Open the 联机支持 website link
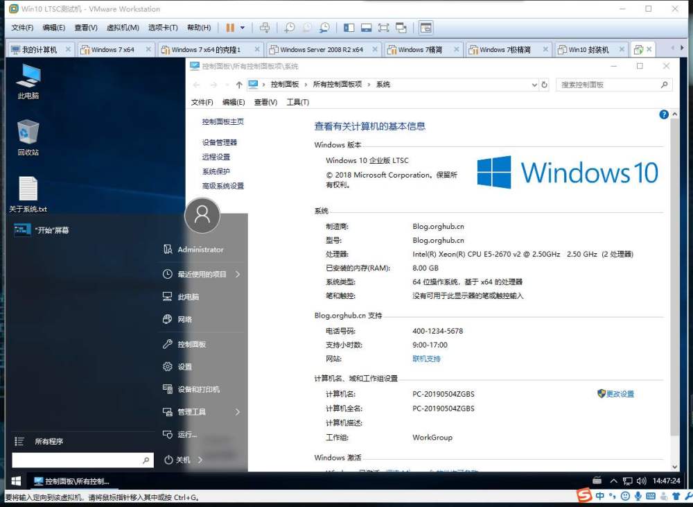This screenshot has height=507, width=693. (426, 359)
